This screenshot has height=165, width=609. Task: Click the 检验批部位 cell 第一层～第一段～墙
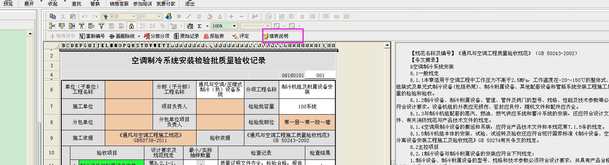coord(307,122)
